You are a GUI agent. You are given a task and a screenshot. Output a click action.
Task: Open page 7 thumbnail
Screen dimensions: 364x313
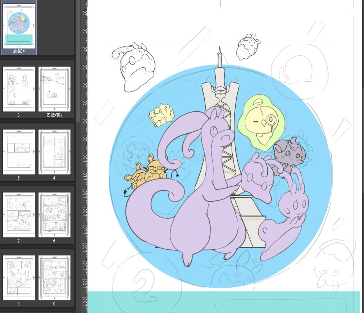click(19, 215)
